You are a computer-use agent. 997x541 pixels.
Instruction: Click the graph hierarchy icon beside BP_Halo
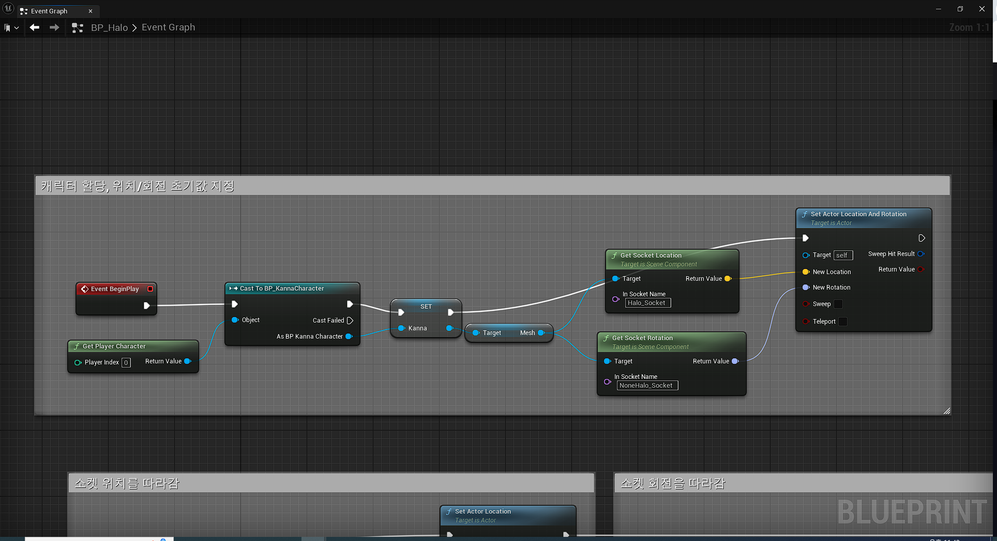pyautogui.click(x=78, y=28)
